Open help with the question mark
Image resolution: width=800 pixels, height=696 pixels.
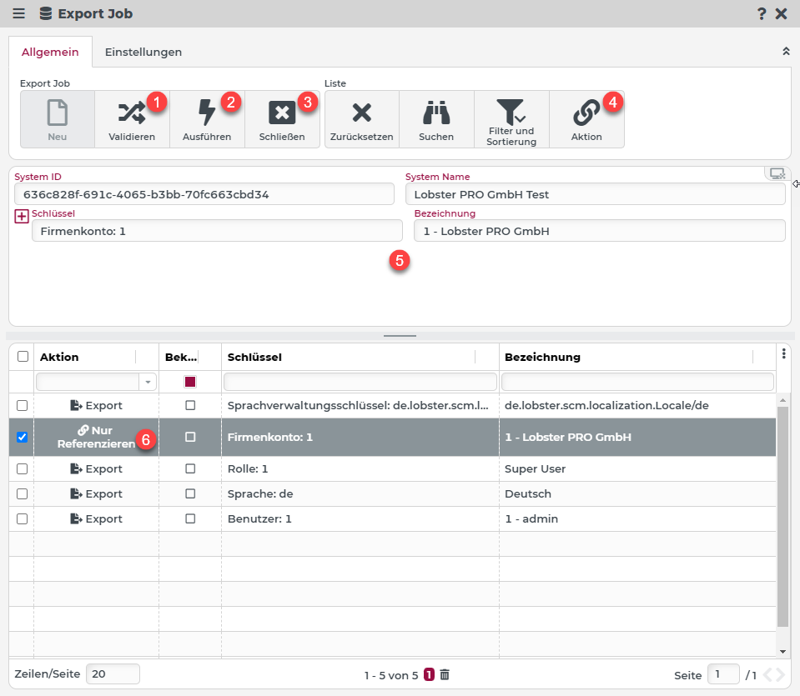point(762,14)
